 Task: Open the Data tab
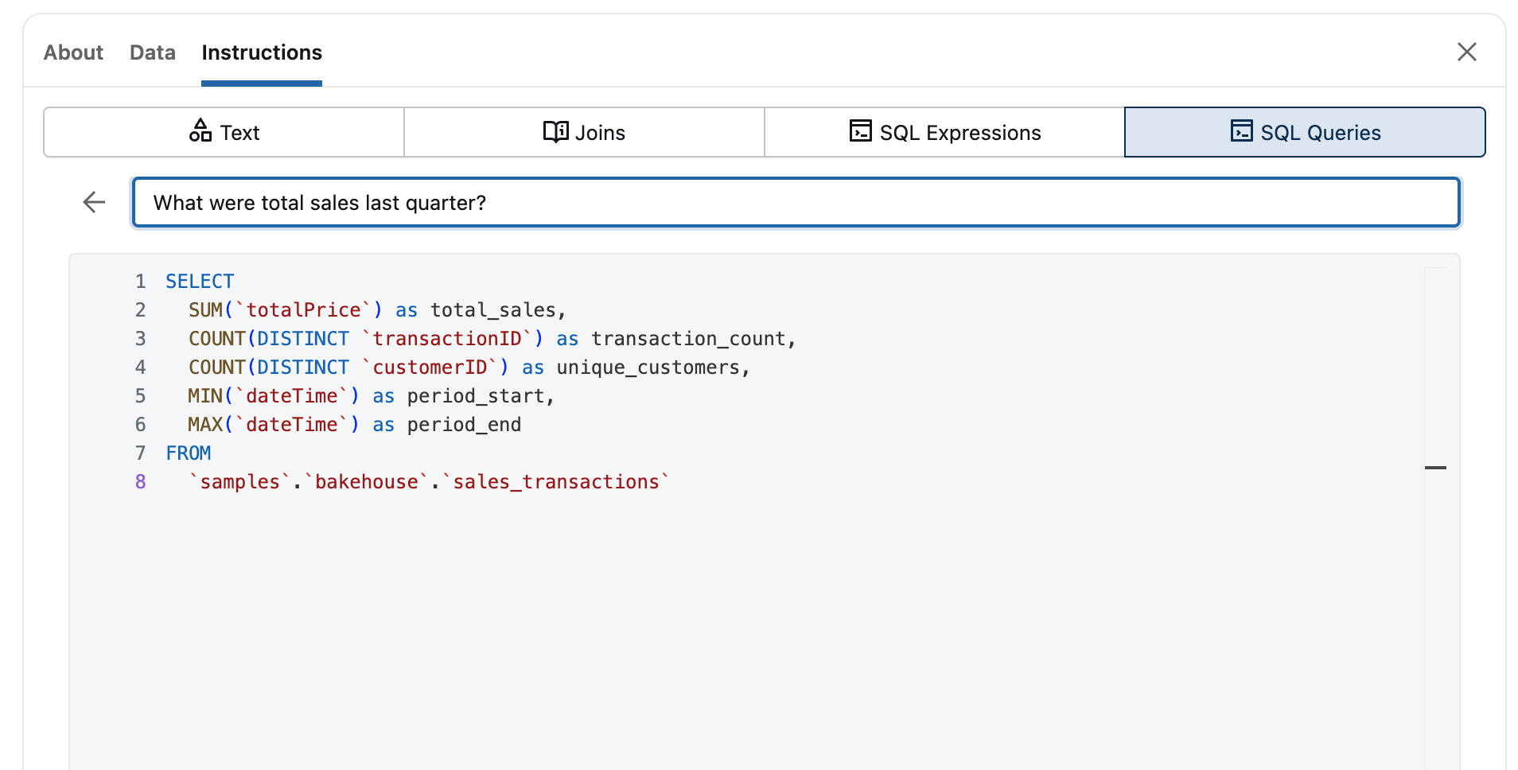(152, 52)
